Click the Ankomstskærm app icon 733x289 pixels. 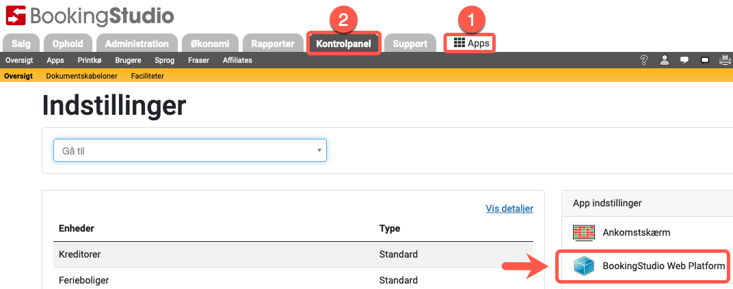pyautogui.click(x=583, y=232)
